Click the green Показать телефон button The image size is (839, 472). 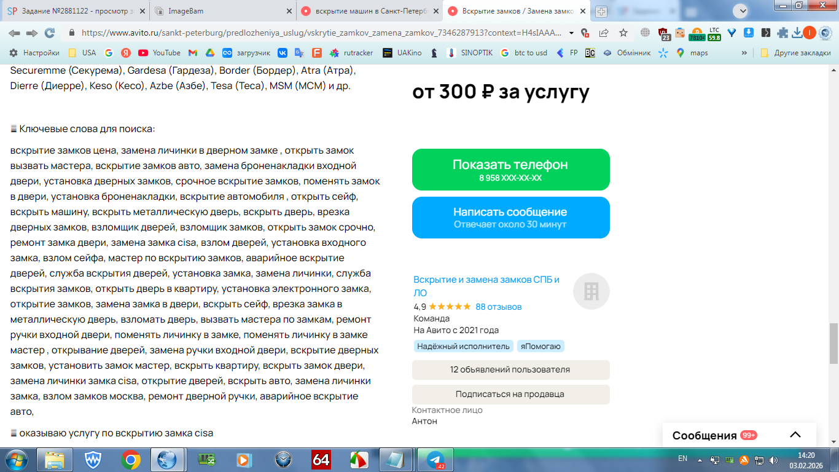coord(511,170)
